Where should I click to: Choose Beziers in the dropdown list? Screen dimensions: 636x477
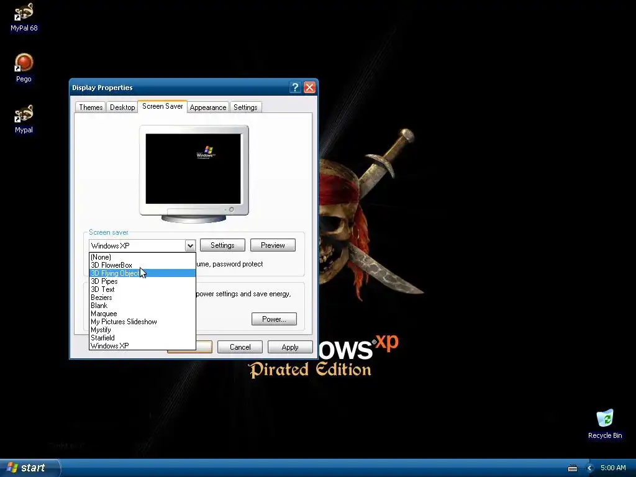[142, 298]
